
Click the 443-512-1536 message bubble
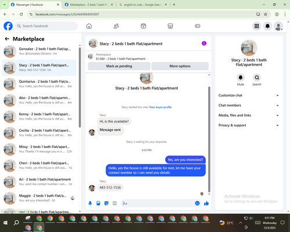[x=110, y=187]
